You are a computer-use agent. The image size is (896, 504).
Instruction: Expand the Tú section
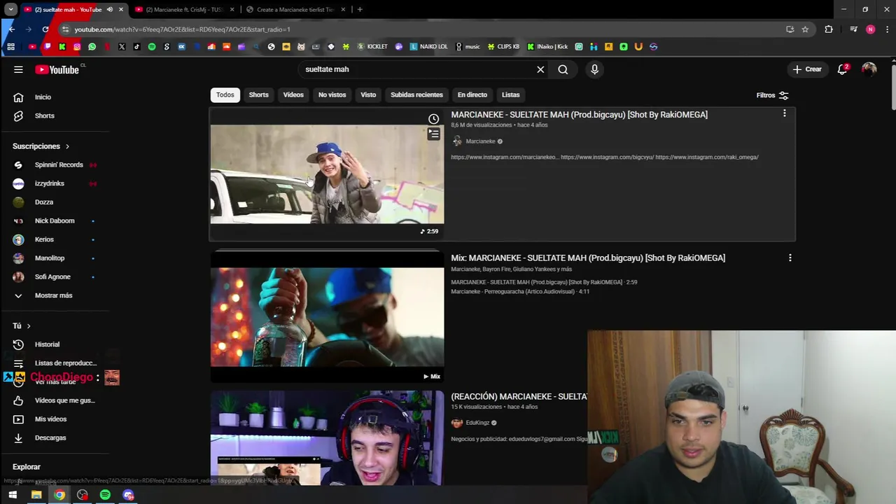tap(21, 325)
